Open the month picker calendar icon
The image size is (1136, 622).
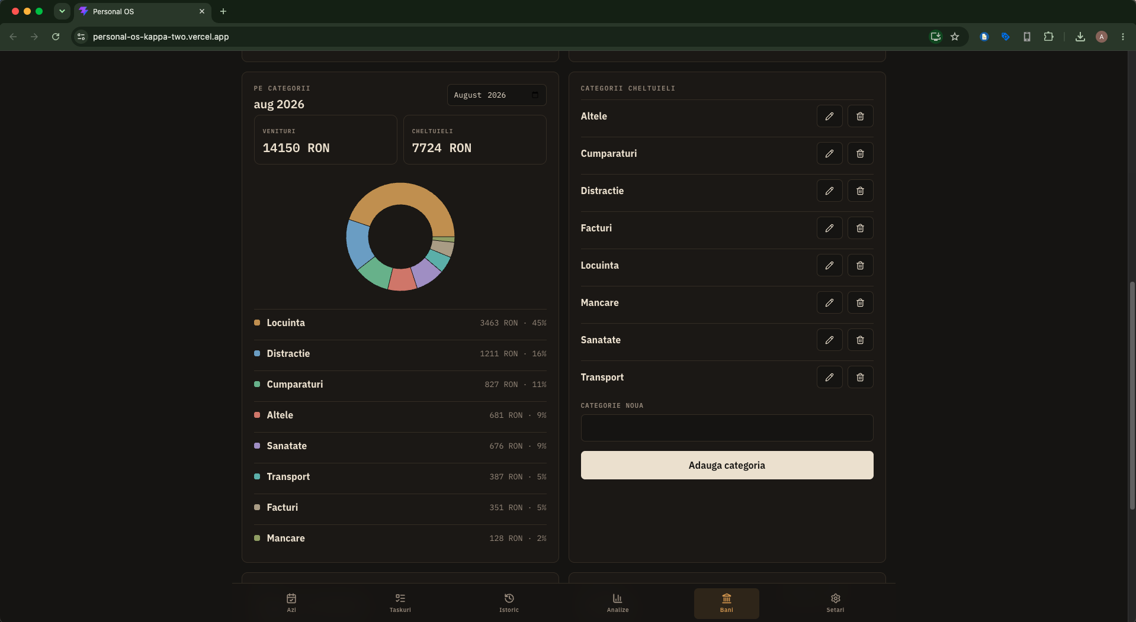click(x=535, y=95)
